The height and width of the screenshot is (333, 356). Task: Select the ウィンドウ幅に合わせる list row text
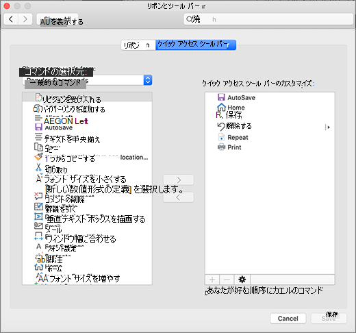[x=81, y=239]
